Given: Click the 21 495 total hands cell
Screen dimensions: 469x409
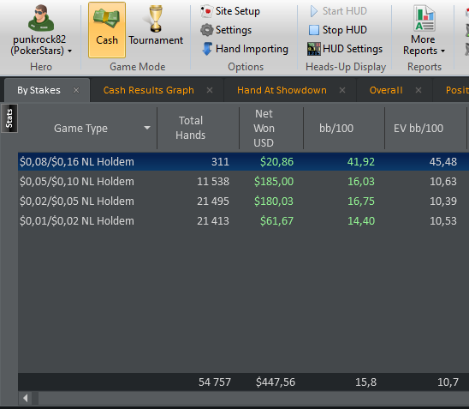Looking at the screenshot, I should [212, 201].
